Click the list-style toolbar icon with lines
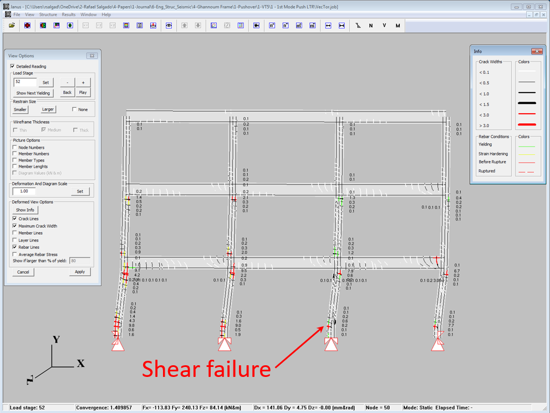The image size is (550, 413). (241, 26)
